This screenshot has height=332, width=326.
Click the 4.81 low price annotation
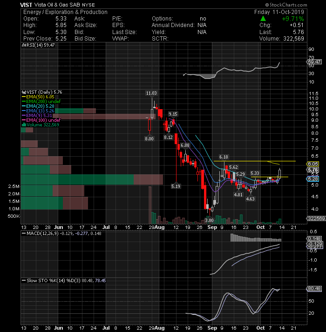(238, 194)
